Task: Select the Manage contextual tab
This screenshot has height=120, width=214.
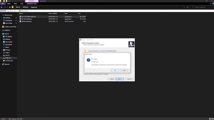Action: 32,1
